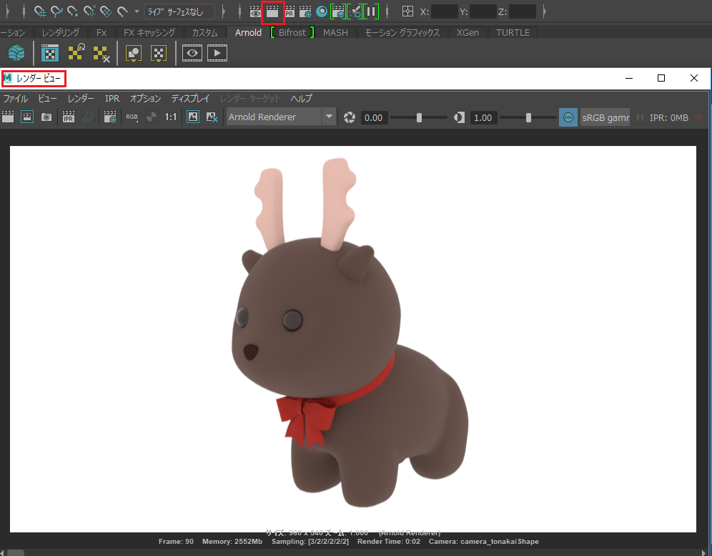Click the Keep Image icon in Render View
This screenshot has width=712, height=556.
coord(193,117)
